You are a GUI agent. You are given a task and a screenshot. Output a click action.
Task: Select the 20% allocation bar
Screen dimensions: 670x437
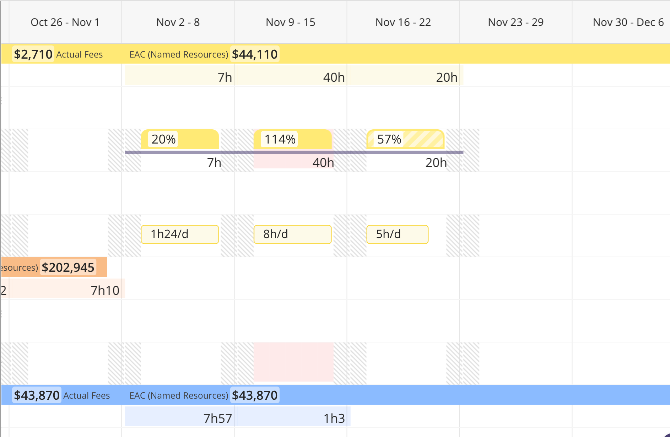(x=180, y=139)
